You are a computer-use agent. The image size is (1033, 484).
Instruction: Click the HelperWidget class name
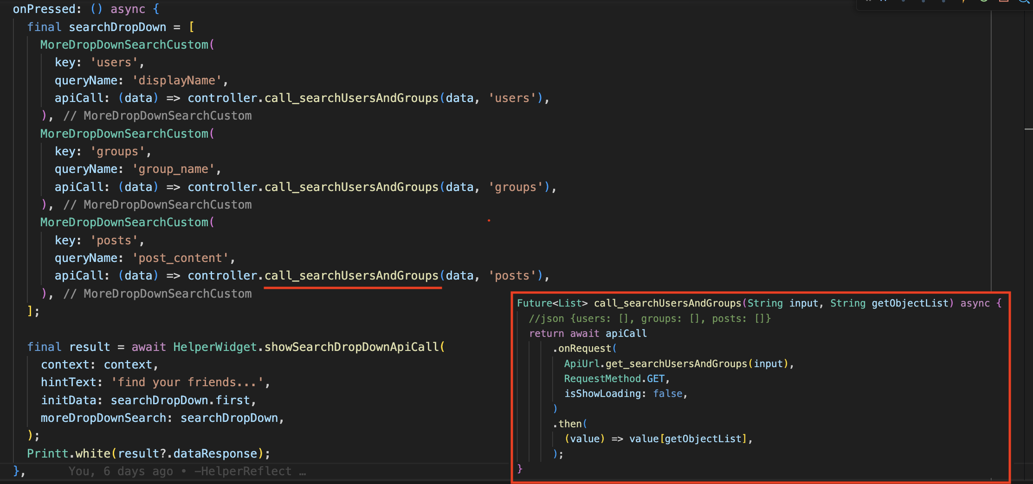point(215,347)
